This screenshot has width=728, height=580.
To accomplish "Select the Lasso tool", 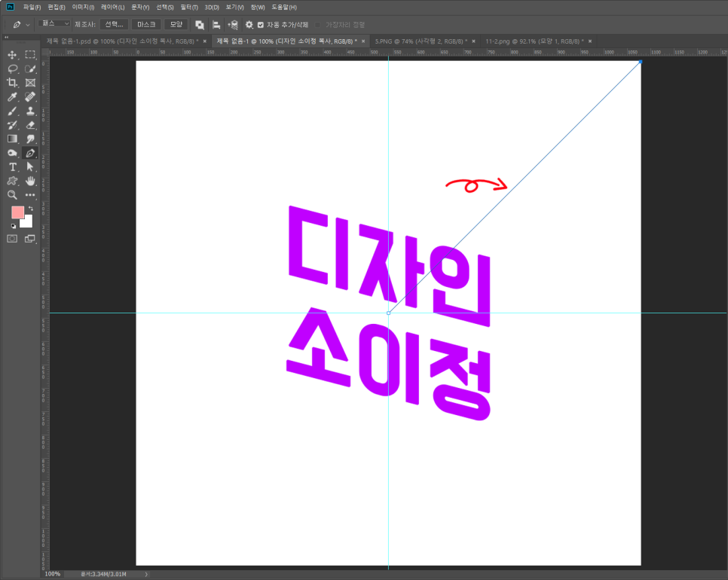I will (x=12, y=69).
